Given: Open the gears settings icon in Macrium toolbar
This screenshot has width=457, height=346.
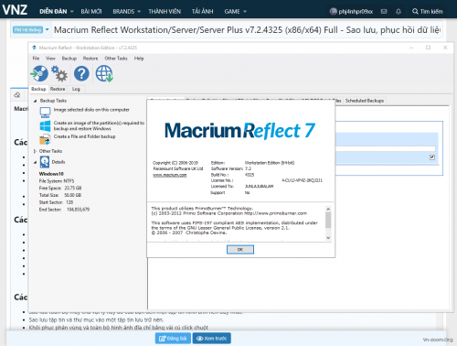Looking at the screenshot, I should click(x=59, y=73).
